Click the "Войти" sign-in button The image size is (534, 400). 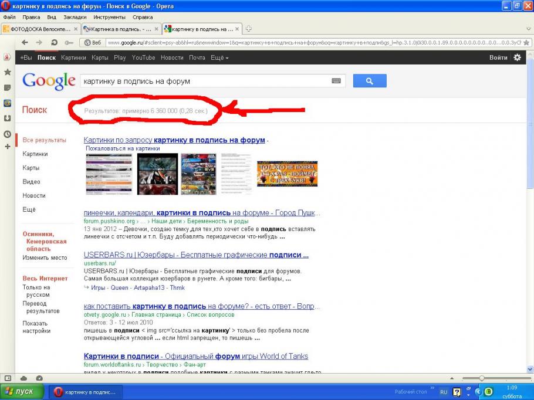(498, 57)
